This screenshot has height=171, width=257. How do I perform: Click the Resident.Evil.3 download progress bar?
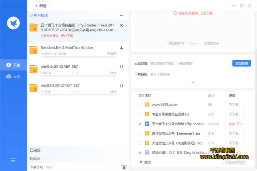pyautogui.click(x=73, y=57)
